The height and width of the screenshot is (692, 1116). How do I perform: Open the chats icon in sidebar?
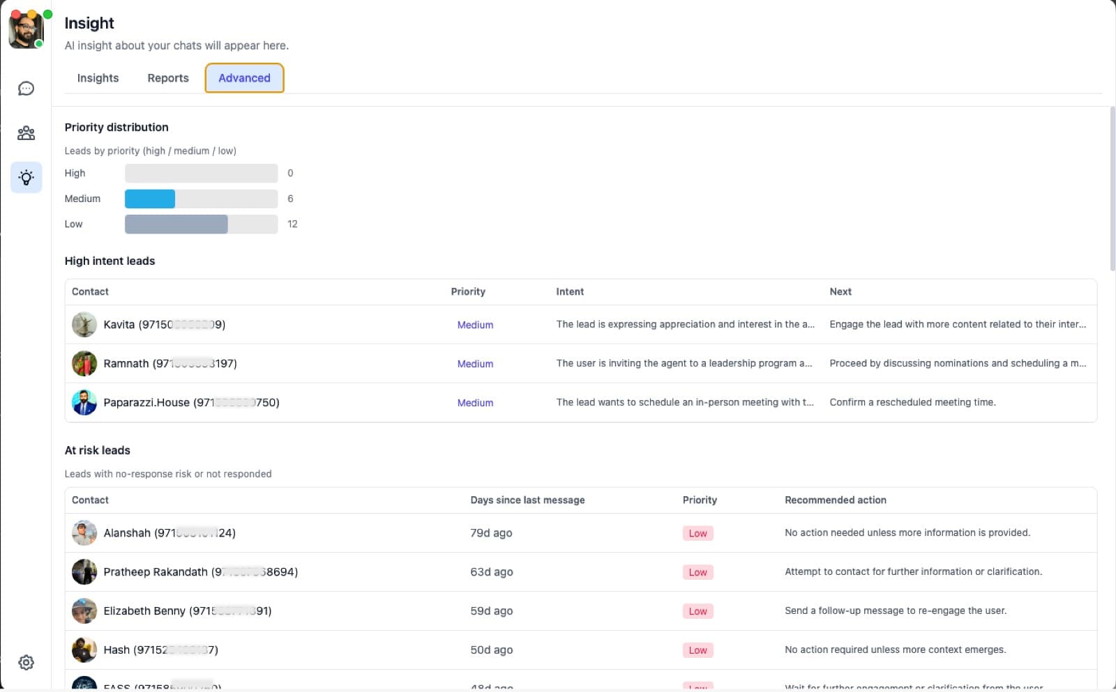pos(26,89)
